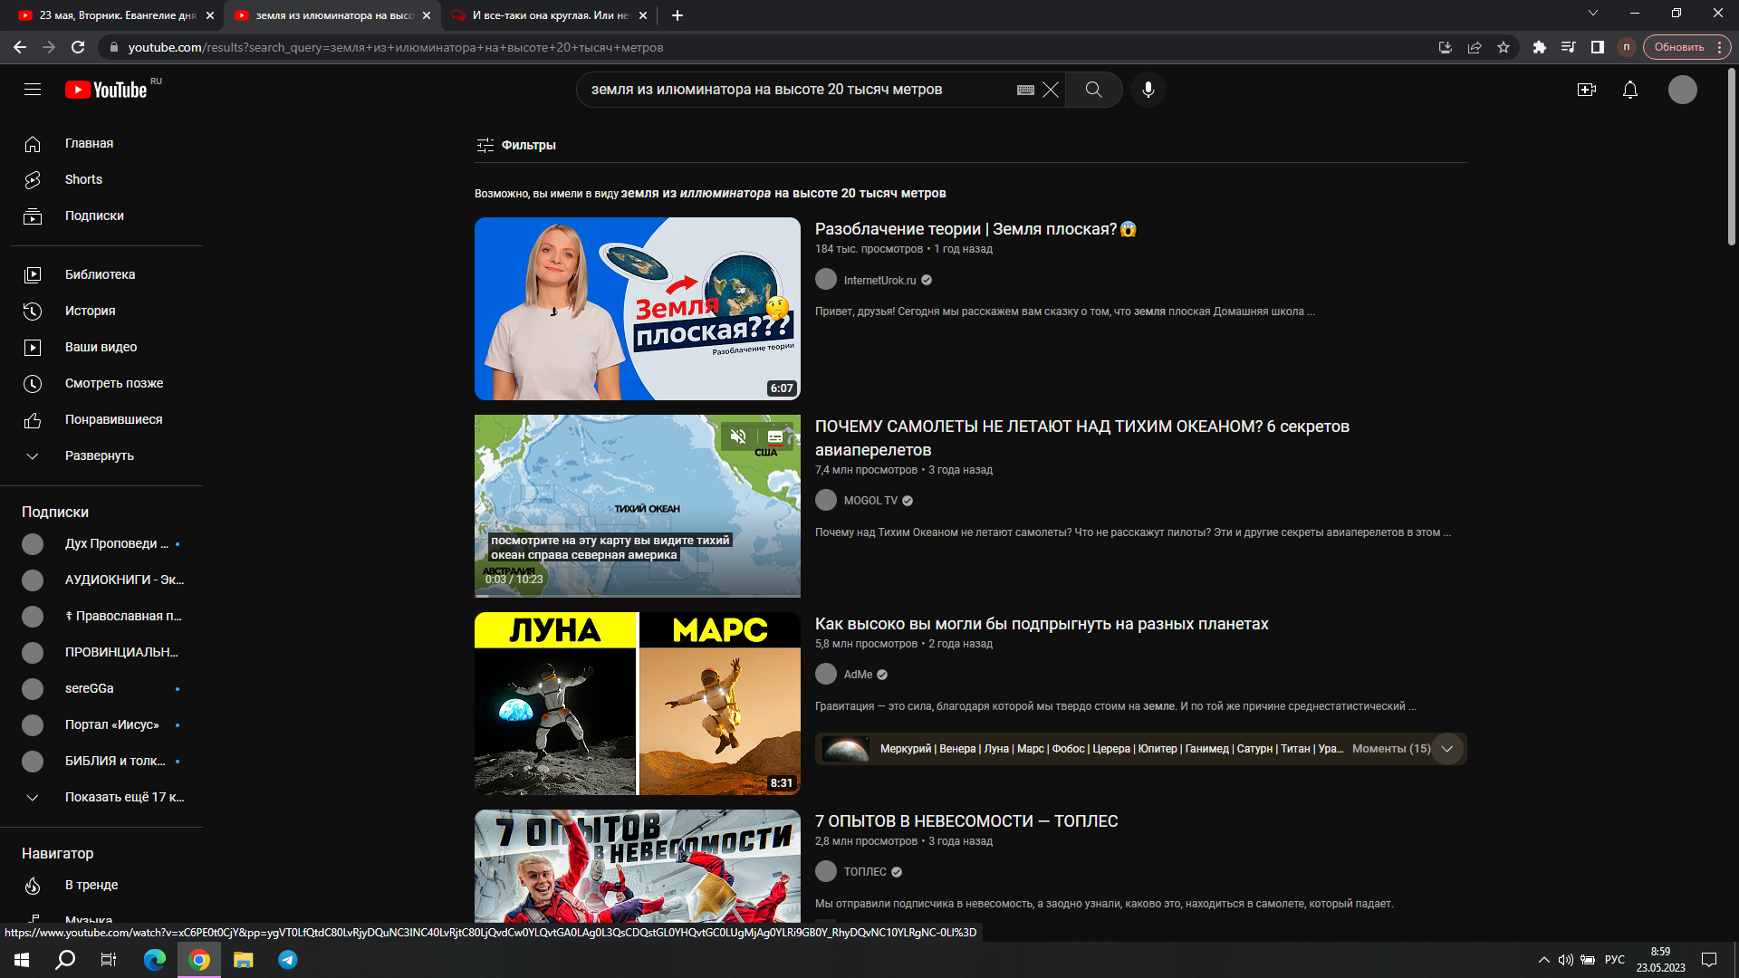Screen dimensions: 1739x978
Task: Click the page vertical scrollbar
Action: 1732,156
